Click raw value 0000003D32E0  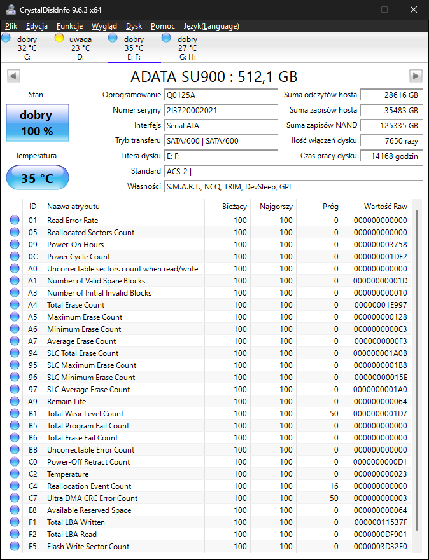coord(381,547)
